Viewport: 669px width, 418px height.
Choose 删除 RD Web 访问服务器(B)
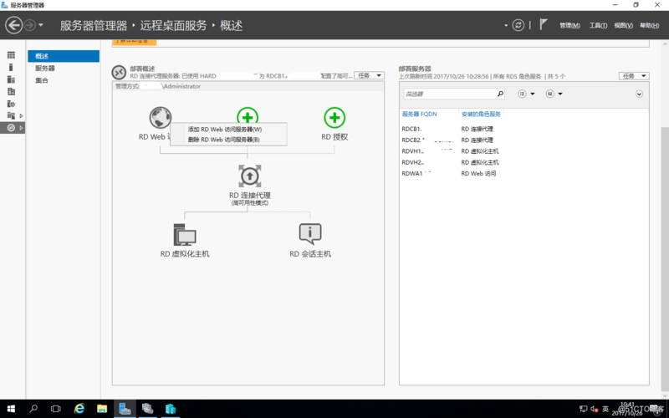pos(228,140)
